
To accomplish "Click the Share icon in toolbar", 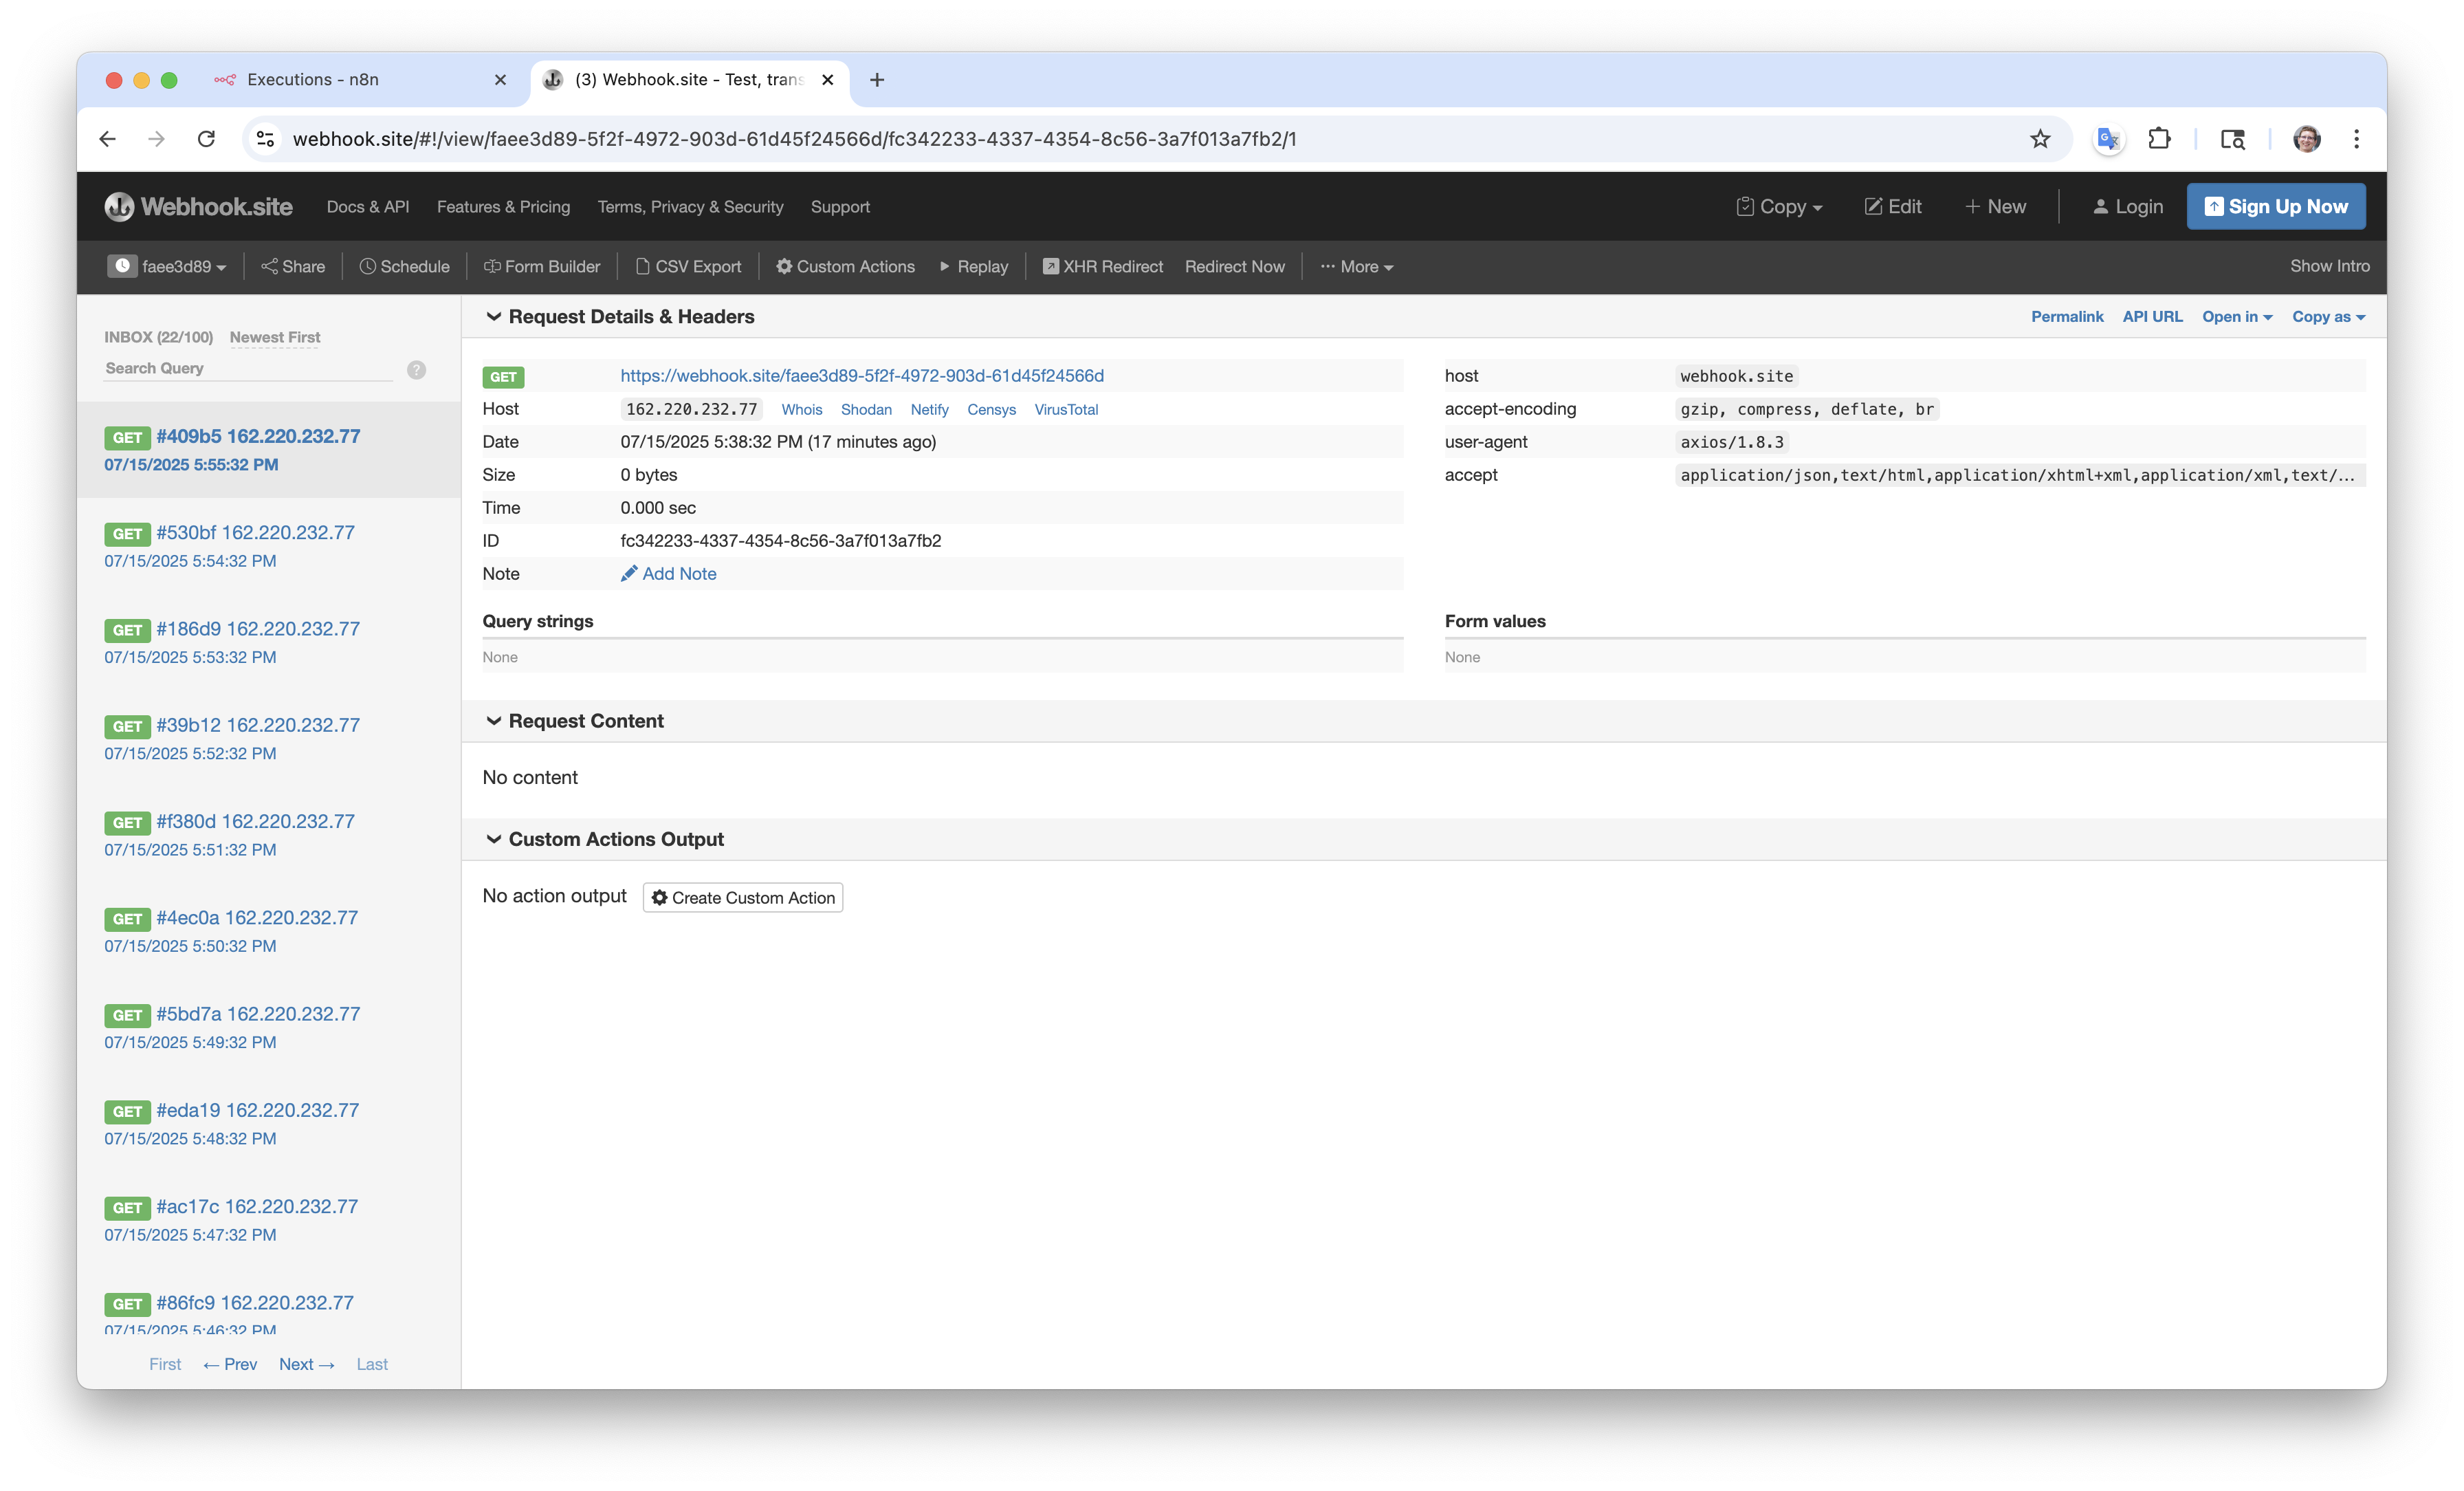I will (269, 266).
